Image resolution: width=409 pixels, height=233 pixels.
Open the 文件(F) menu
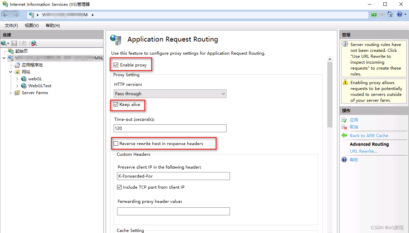pos(11,26)
